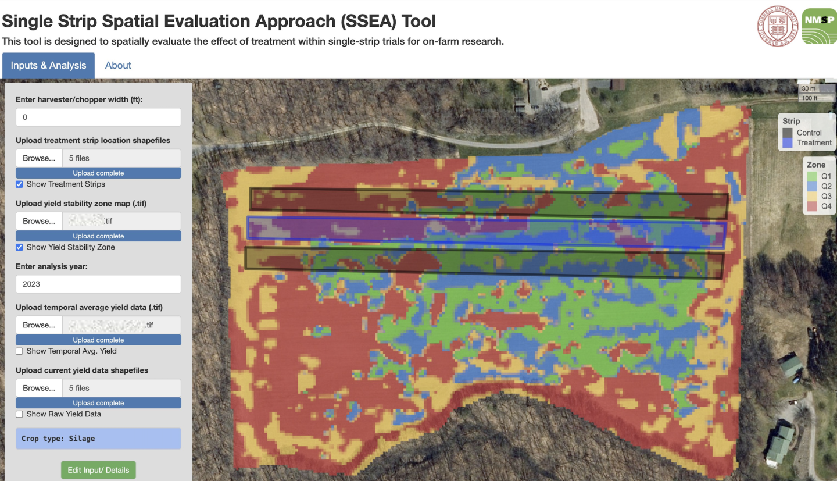Screen dimensions: 837x481
Task: Switch to the About tab
Action: [x=118, y=65]
